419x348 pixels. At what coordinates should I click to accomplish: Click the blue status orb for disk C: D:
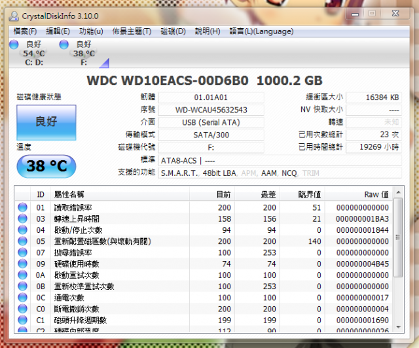14,44
